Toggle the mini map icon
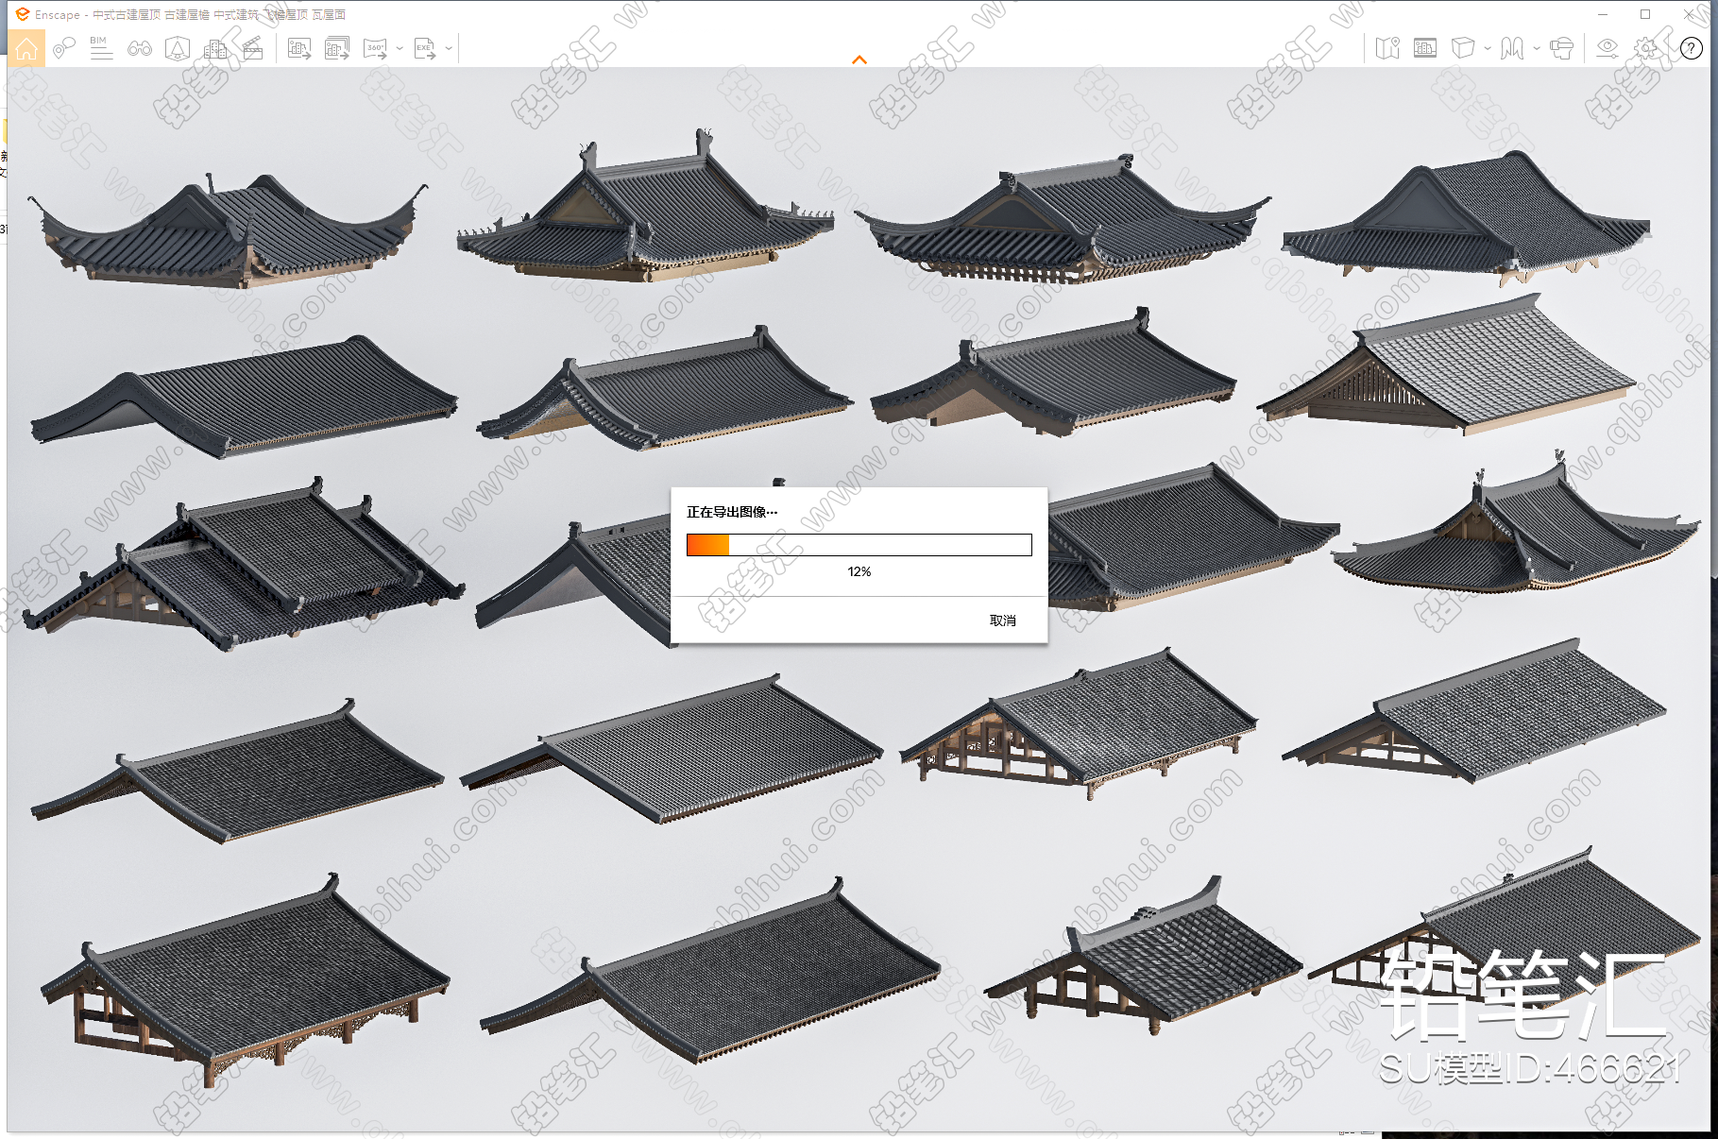Viewport: 1718px width, 1139px height. tap(1387, 48)
